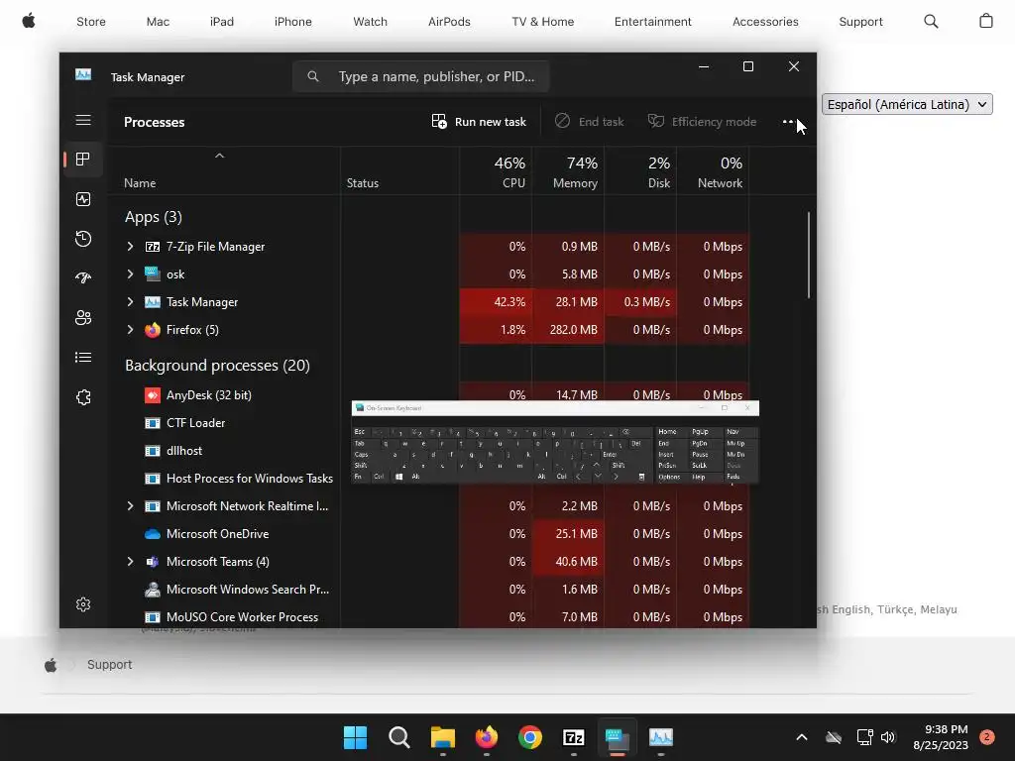Image resolution: width=1015 pixels, height=761 pixels.
Task: Open AirPods in Apple navigation
Action: pyautogui.click(x=449, y=22)
